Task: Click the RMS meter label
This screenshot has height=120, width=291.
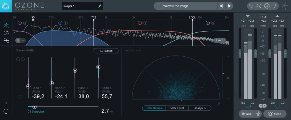Action: tap(263, 26)
